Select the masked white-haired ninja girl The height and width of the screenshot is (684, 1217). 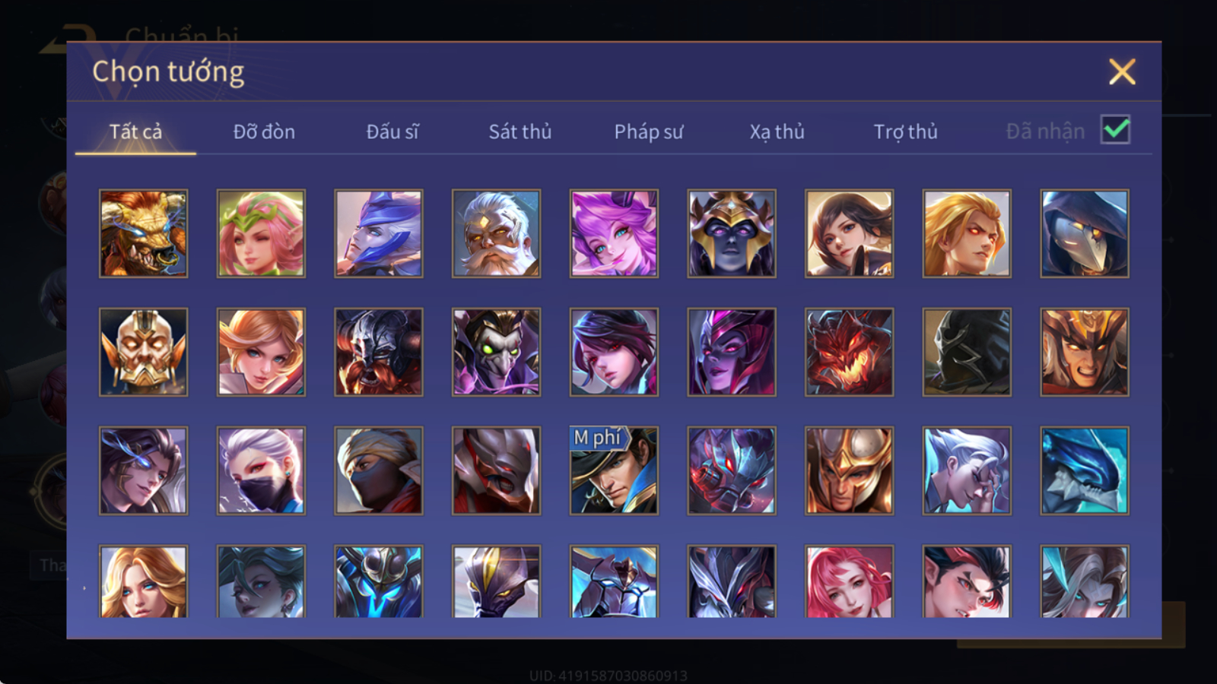tap(261, 470)
